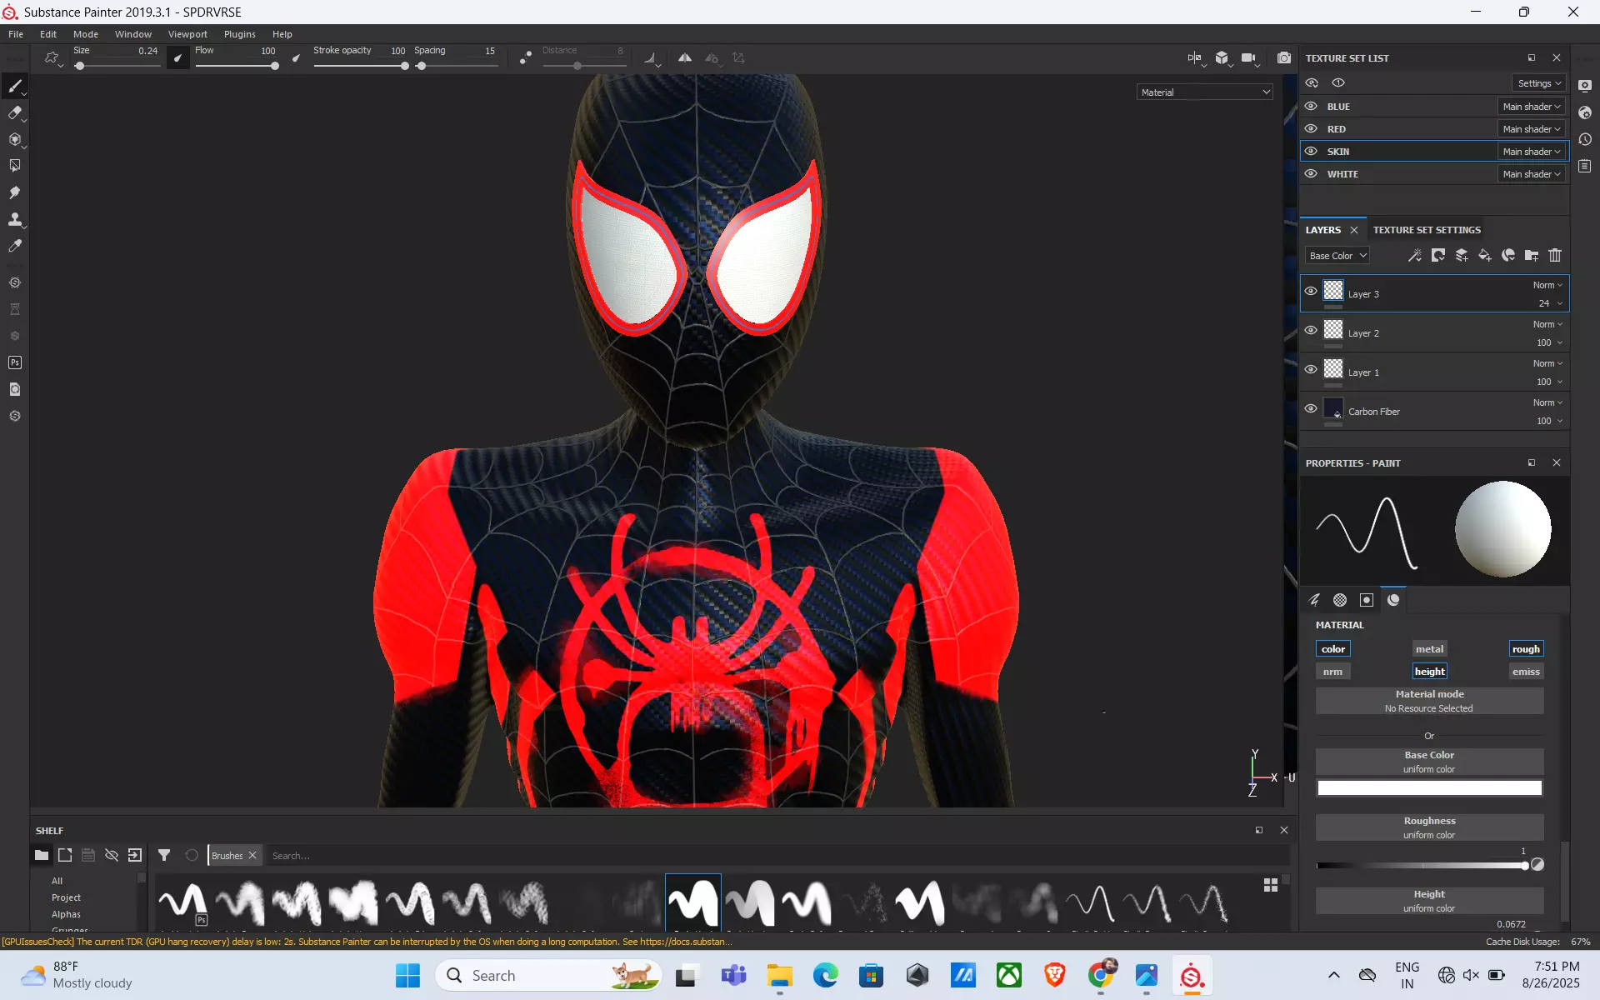This screenshot has height=1000, width=1600.
Task: Open the Viewport menu
Action: coord(187,34)
